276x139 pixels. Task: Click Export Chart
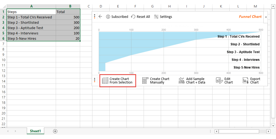point(251,81)
